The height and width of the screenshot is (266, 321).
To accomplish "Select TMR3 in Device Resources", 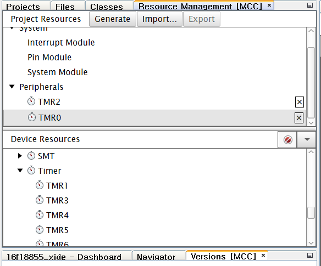I will [x=57, y=200].
